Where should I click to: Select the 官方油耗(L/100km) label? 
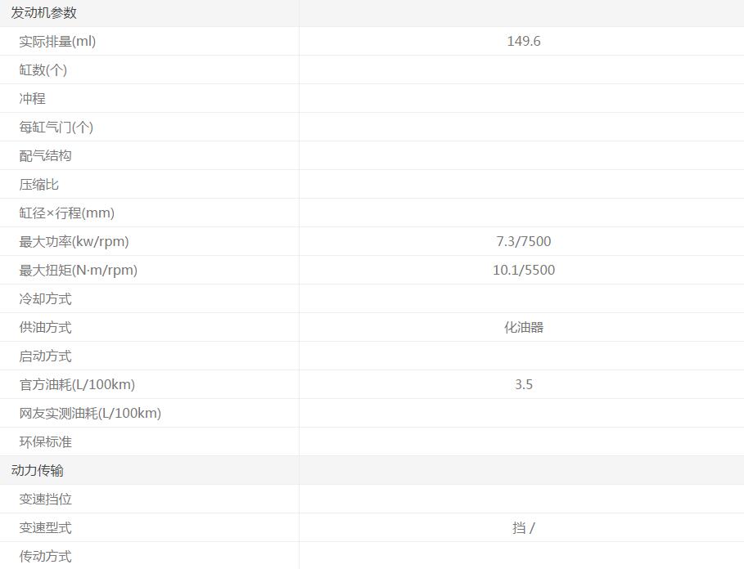coord(77,385)
